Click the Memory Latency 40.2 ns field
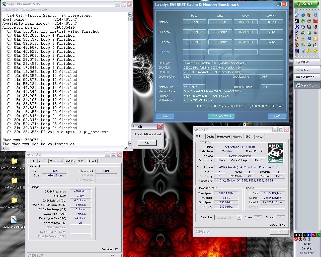 point(271,22)
